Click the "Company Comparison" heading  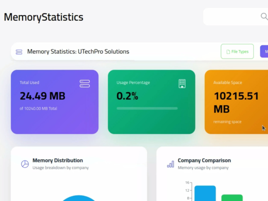tap(204, 160)
